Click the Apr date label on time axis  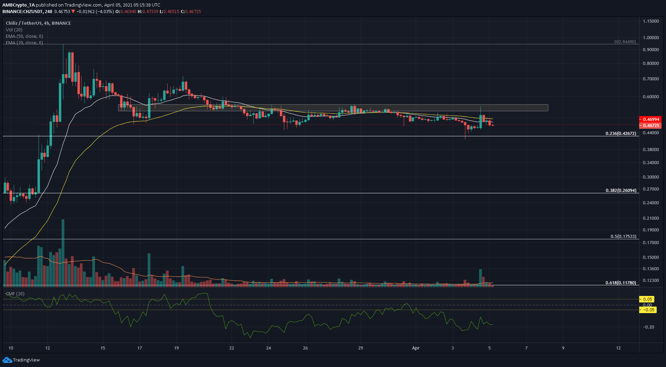coord(416,348)
